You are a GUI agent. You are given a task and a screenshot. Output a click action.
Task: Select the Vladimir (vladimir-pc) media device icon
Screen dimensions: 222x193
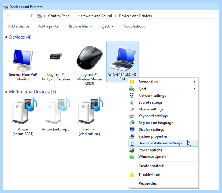91,110
